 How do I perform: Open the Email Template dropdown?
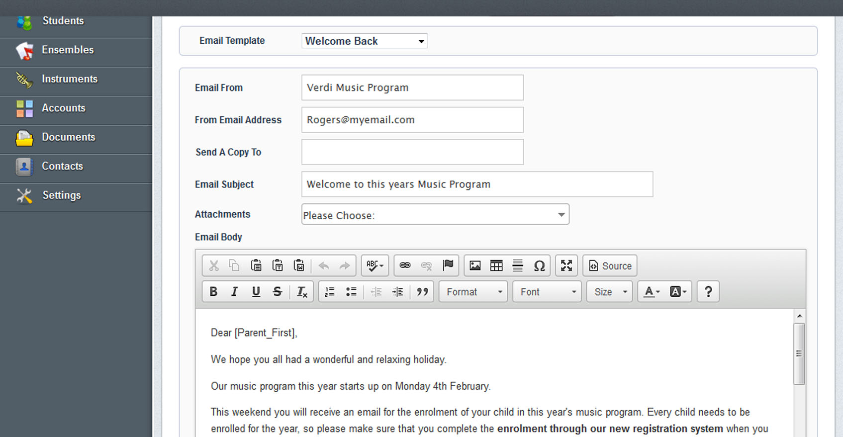click(364, 41)
